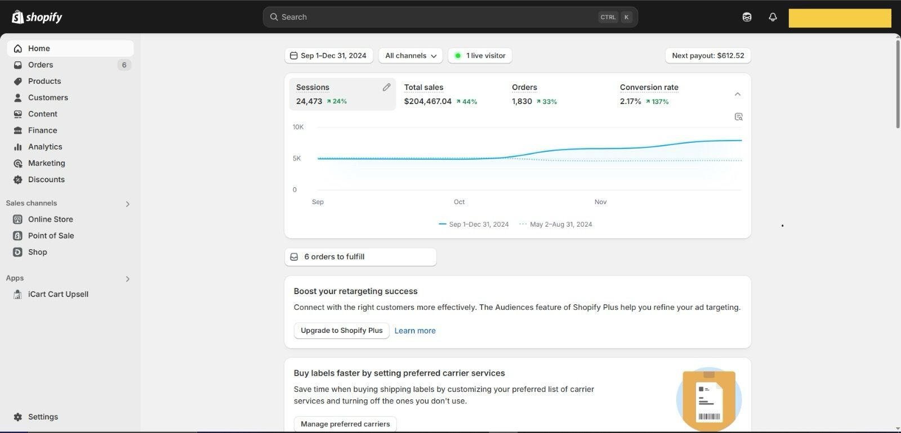Screen dimensions: 901x433
Task: Click the chart report icon above graph
Action: click(738, 116)
